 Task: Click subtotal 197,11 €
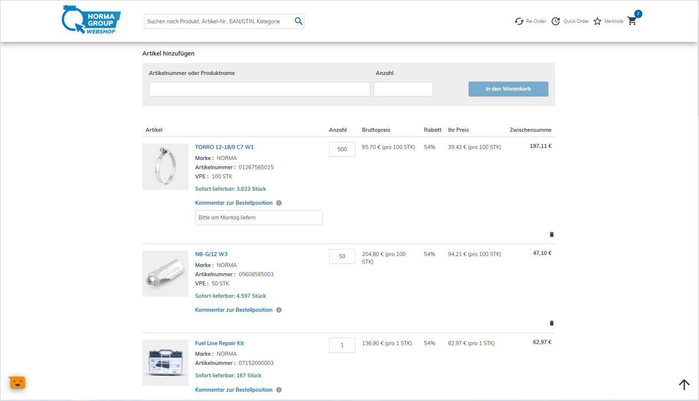[541, 146]
